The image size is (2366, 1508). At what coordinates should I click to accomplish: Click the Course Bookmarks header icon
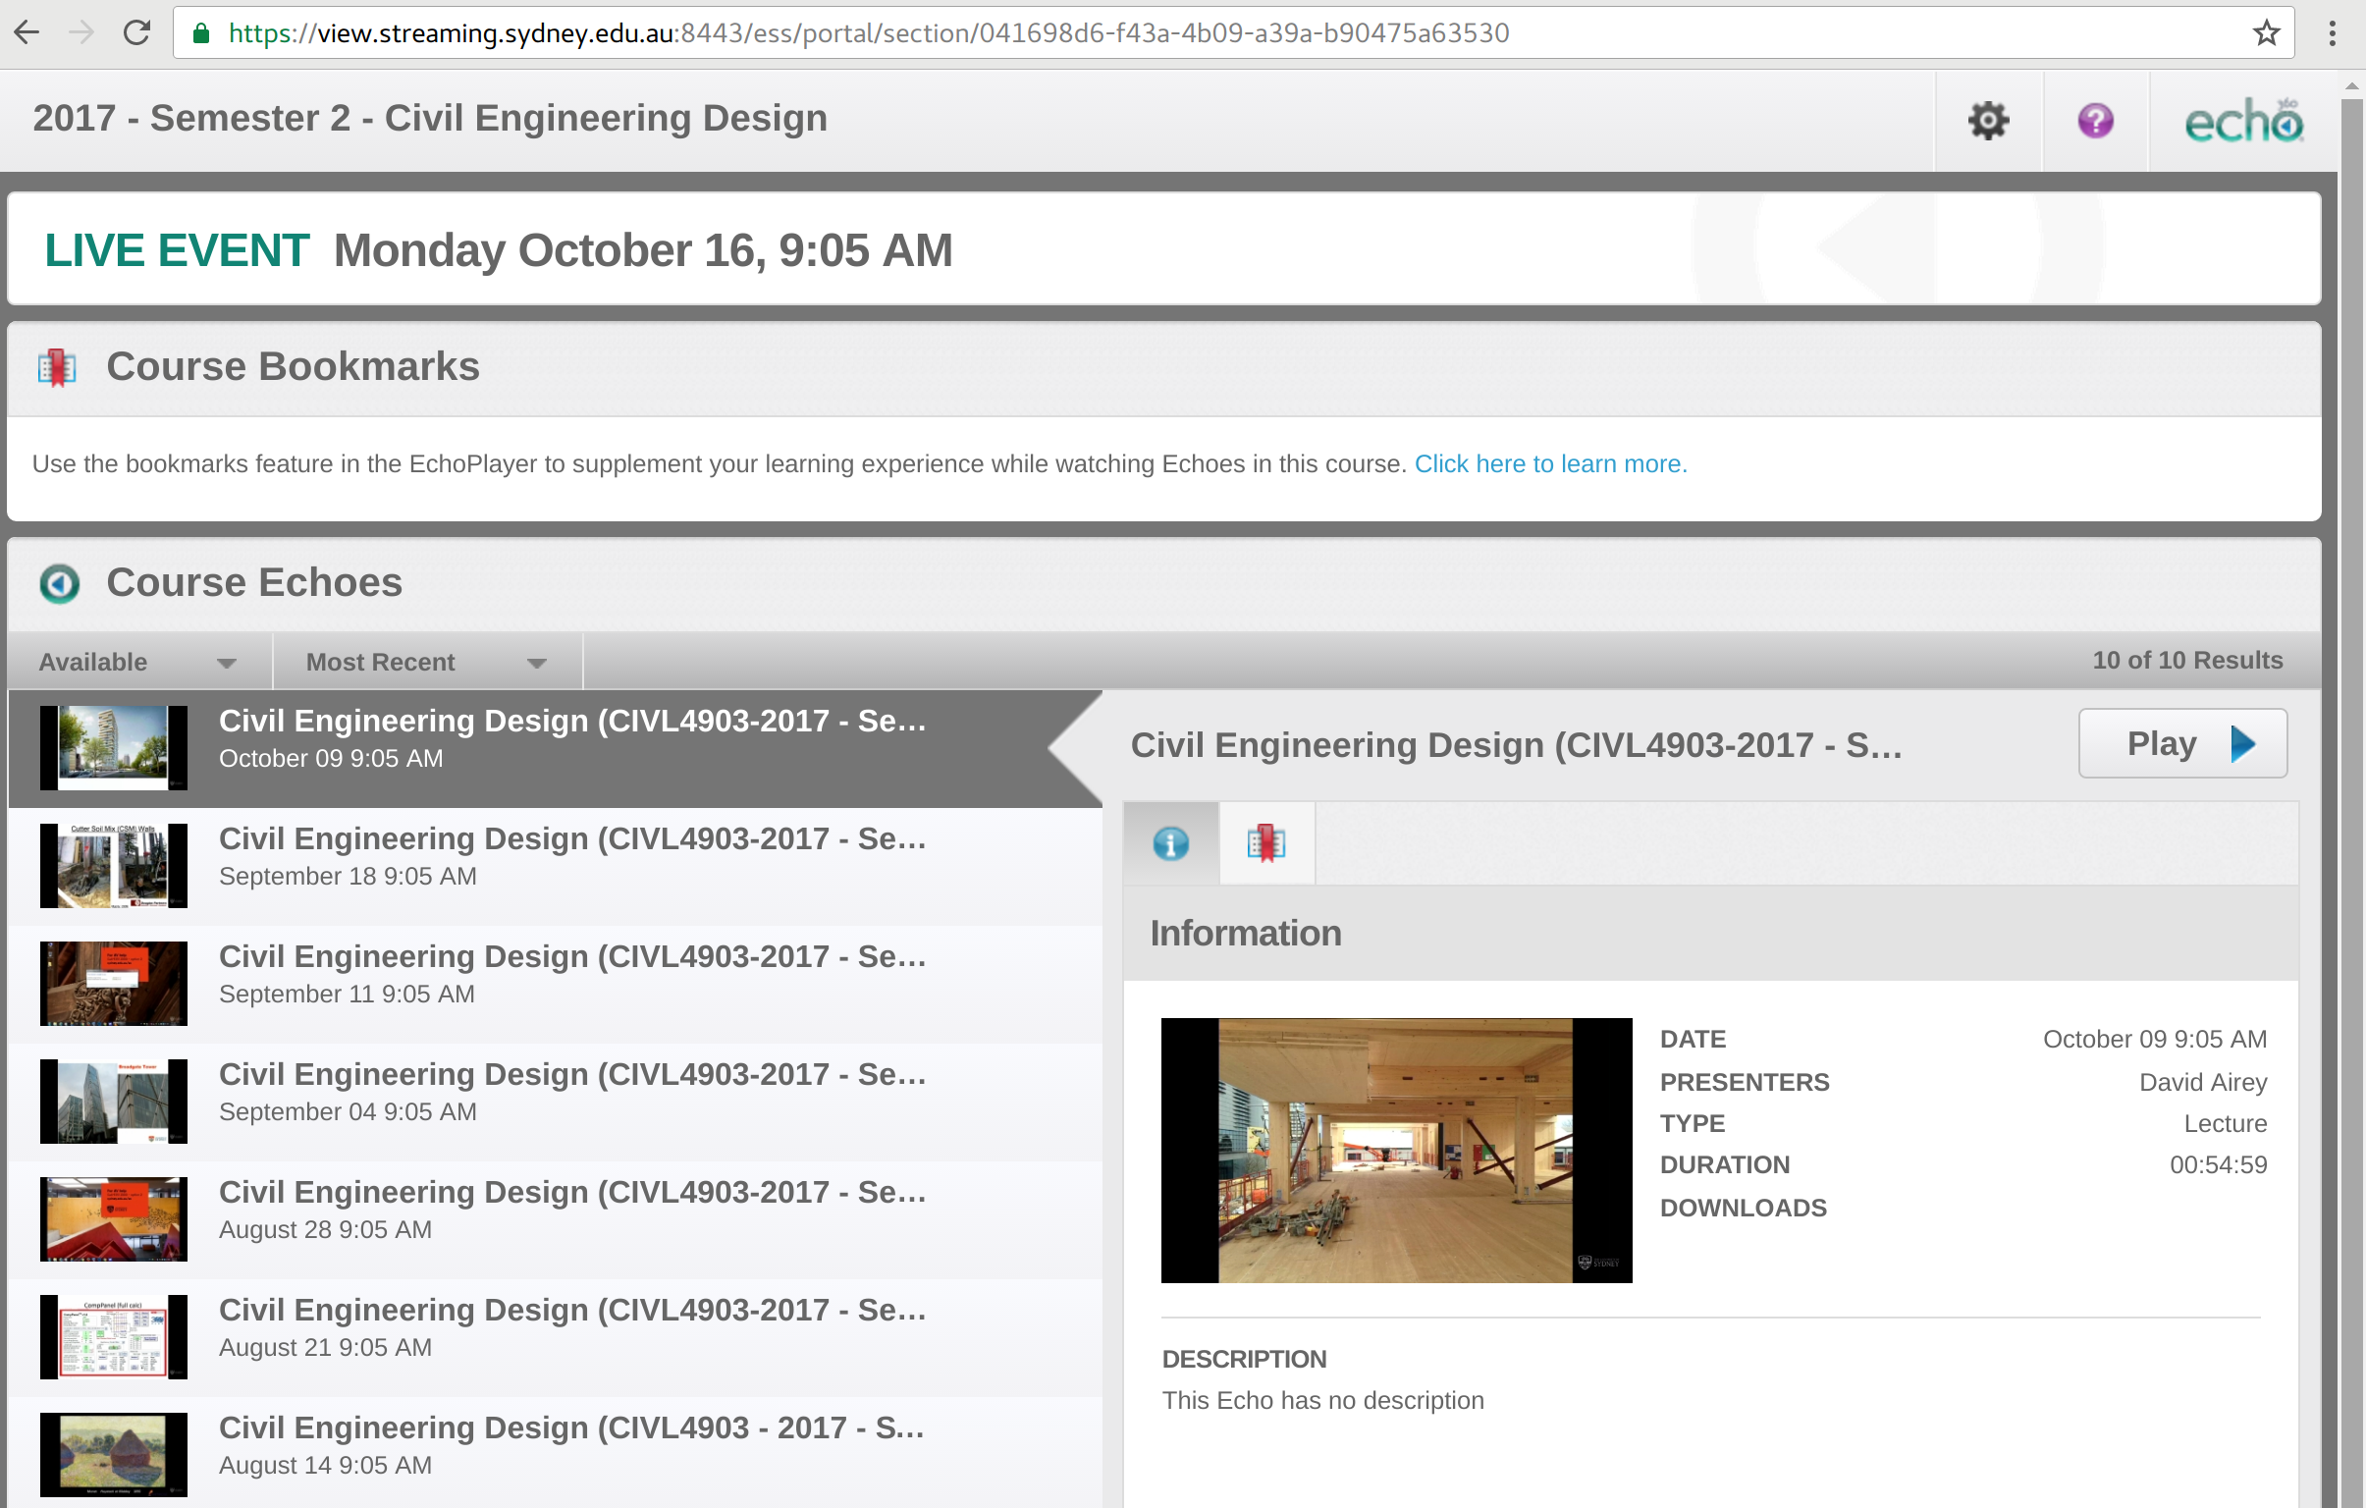(x=57, y=367)
